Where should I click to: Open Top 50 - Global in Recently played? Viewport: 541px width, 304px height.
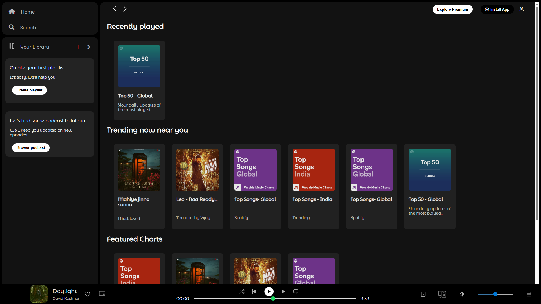point(139,80)
